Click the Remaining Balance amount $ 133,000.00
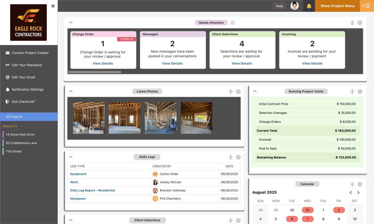Image resolution: width=374 pixels, height=224 pixels. point(346,157)
